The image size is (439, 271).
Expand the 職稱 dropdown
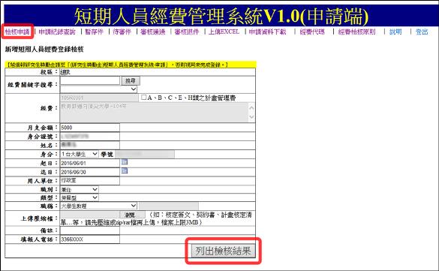[98, 206]
